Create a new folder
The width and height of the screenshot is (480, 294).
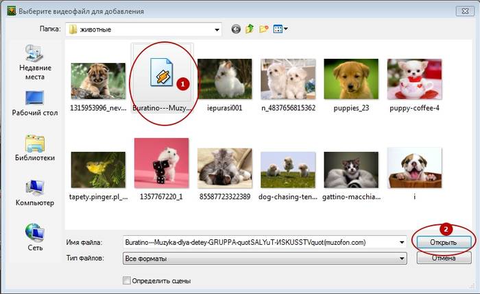[x=263, y=29]
